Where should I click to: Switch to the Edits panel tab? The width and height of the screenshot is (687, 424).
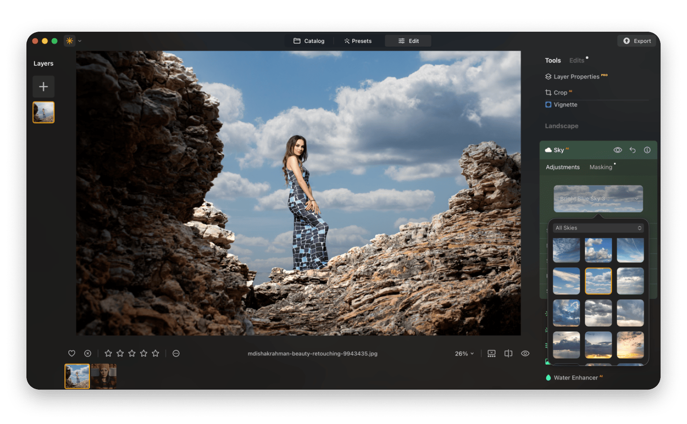[576, 60]
